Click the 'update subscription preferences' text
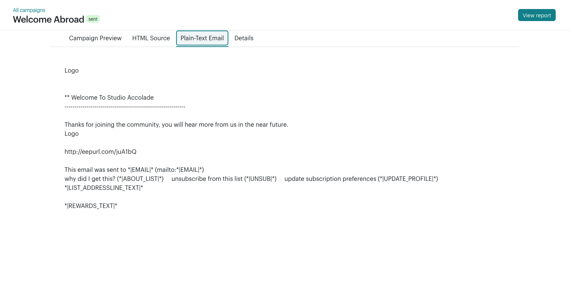570x305 pixels. [x=330, y=179]
